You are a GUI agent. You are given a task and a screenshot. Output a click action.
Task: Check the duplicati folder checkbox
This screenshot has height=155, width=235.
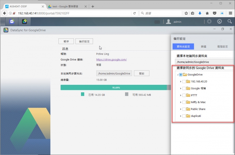click(x=184, y=116)
